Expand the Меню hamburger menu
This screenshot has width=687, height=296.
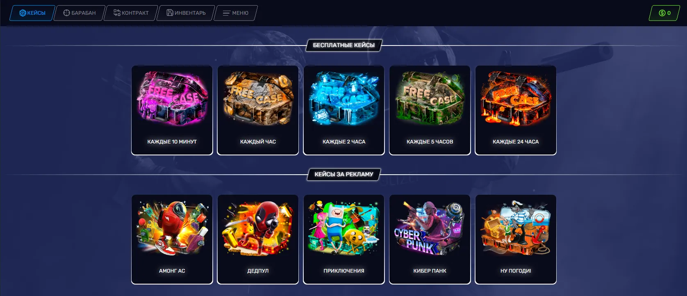coord(236,13)
